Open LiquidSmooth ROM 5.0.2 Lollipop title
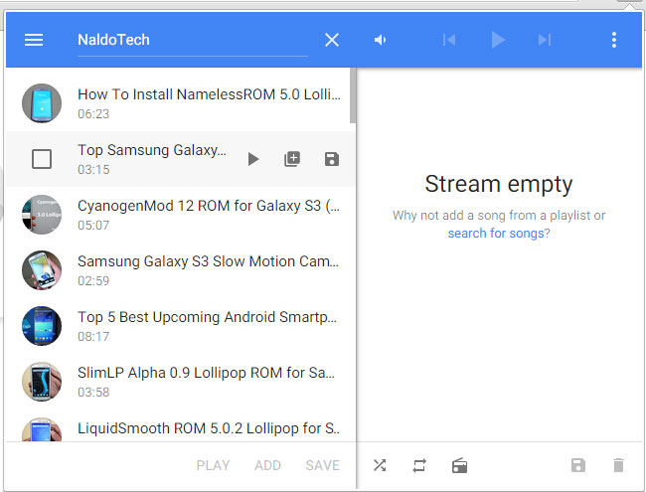This screenshot has width=646, height=492. pos(209,428)
